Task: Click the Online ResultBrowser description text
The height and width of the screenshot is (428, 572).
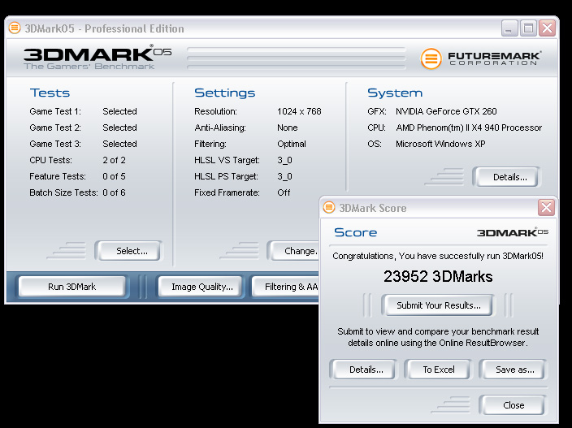Action: pos(438,337)
